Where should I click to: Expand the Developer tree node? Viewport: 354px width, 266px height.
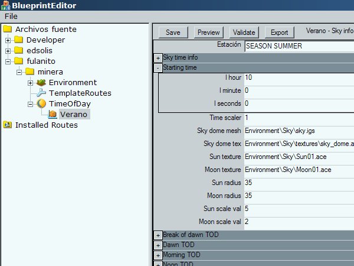(8, 40)
